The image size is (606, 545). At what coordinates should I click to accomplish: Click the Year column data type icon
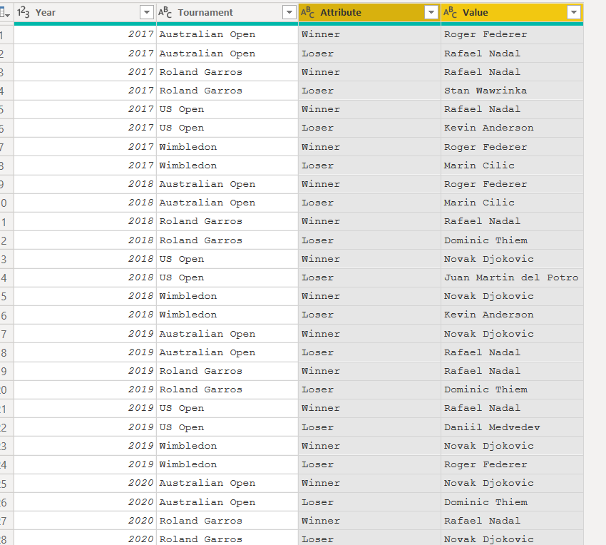coord(24,12)
